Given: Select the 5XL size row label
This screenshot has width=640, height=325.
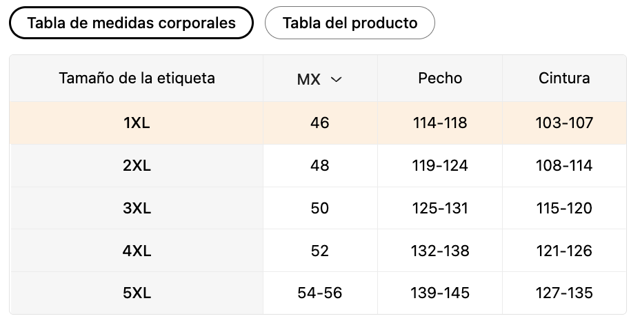Looking at the screenshot, I should coord(137,293).
